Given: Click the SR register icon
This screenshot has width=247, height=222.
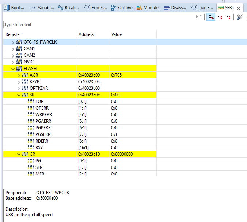Looking at the screenshot, I should (25, 95).
